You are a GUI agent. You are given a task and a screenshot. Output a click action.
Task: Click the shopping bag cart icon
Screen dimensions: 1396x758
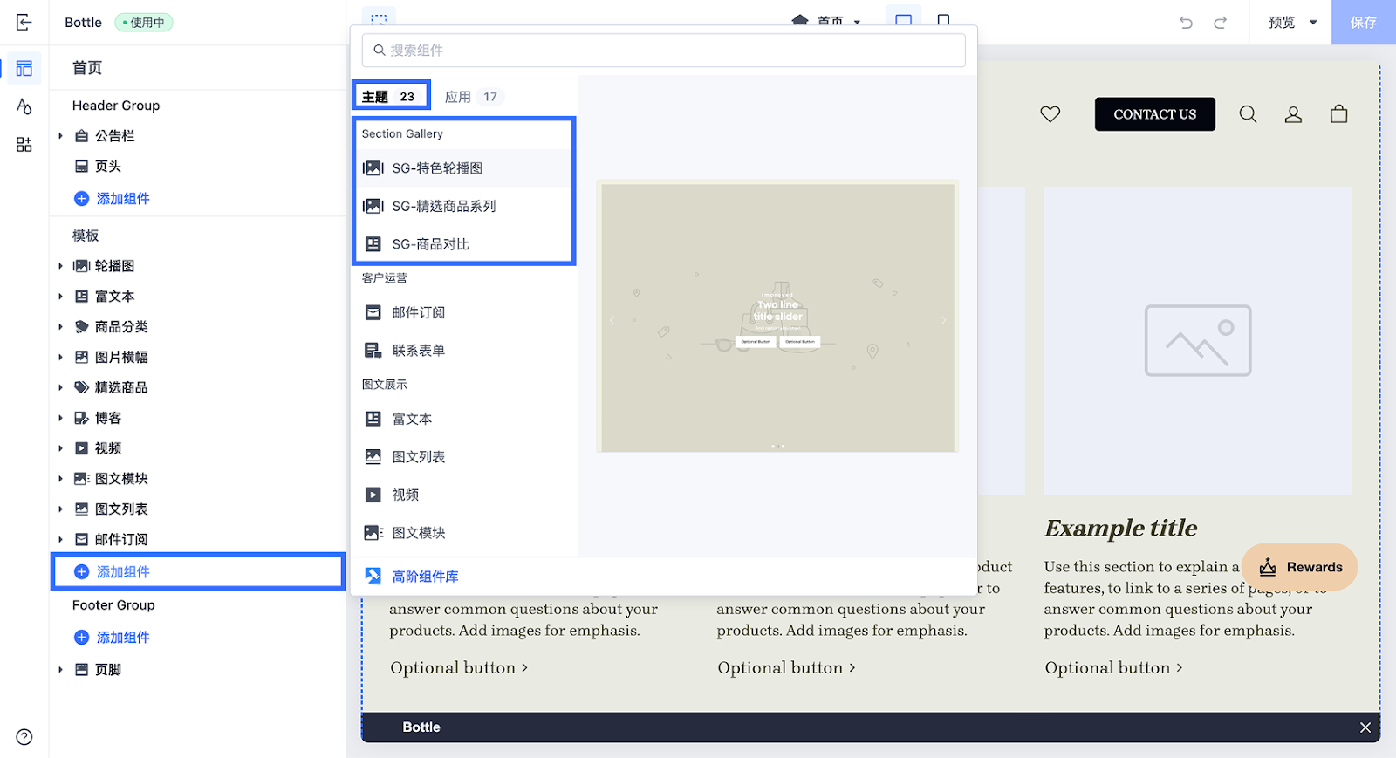1338,114
